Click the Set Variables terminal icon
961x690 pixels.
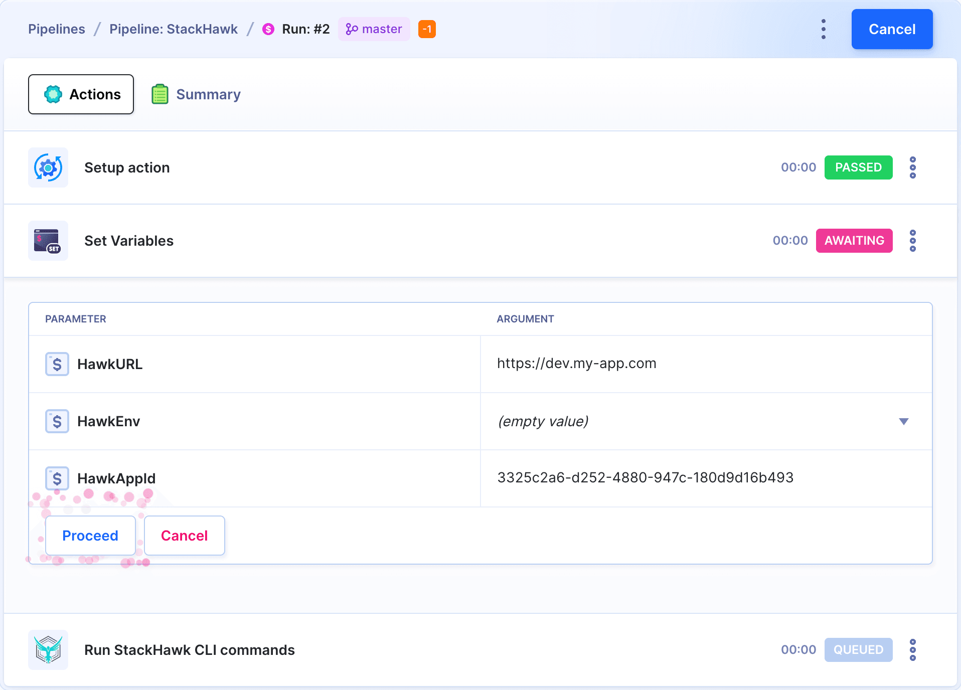pos(48,241)
